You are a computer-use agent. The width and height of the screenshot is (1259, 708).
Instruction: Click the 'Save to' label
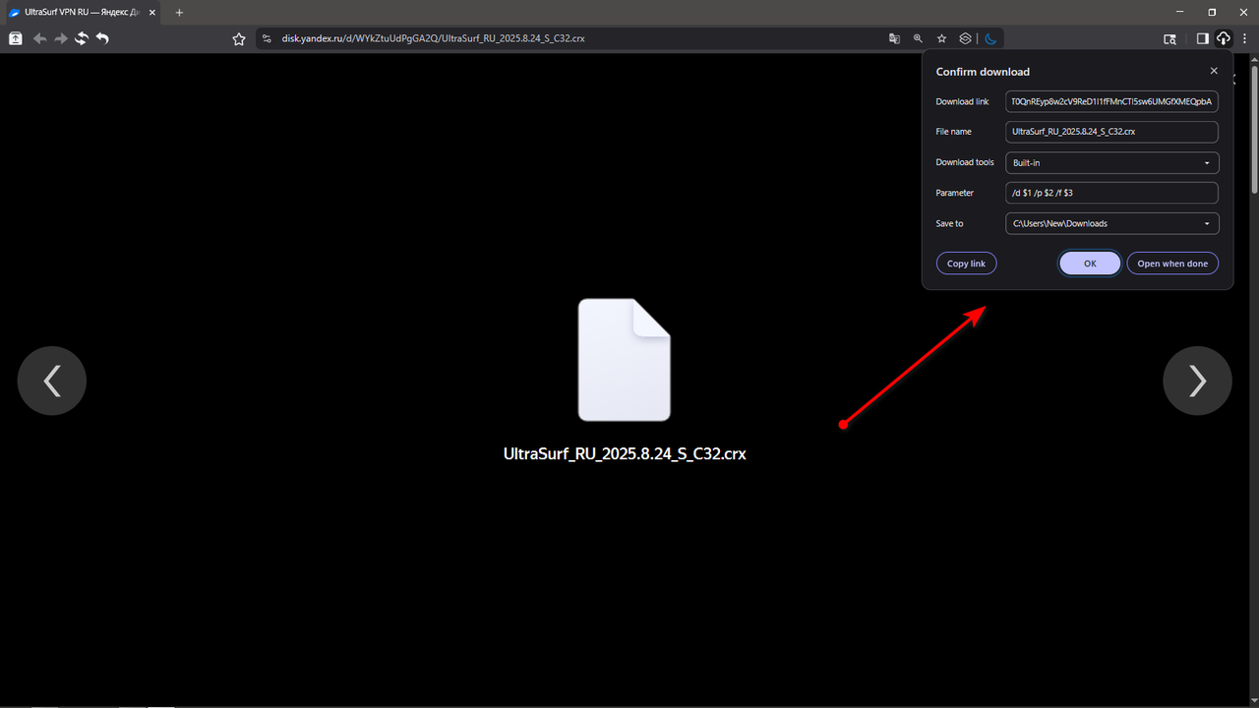pyautogui.click(x=949, y=223)
